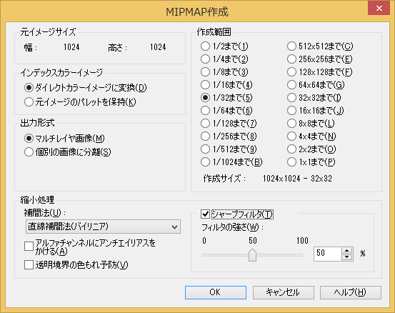This screenshot has width=395, height=313.
Task: Focus the filter strength percent field
Action: point(327,254)
